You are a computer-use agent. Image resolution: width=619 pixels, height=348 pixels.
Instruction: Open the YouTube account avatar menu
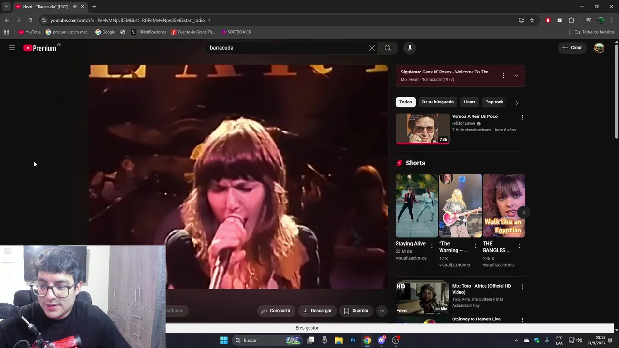[x=599, y=48]
